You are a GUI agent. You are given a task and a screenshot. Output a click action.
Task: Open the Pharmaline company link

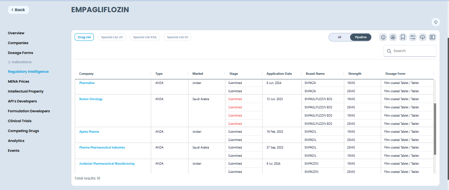tap(87, 83)
